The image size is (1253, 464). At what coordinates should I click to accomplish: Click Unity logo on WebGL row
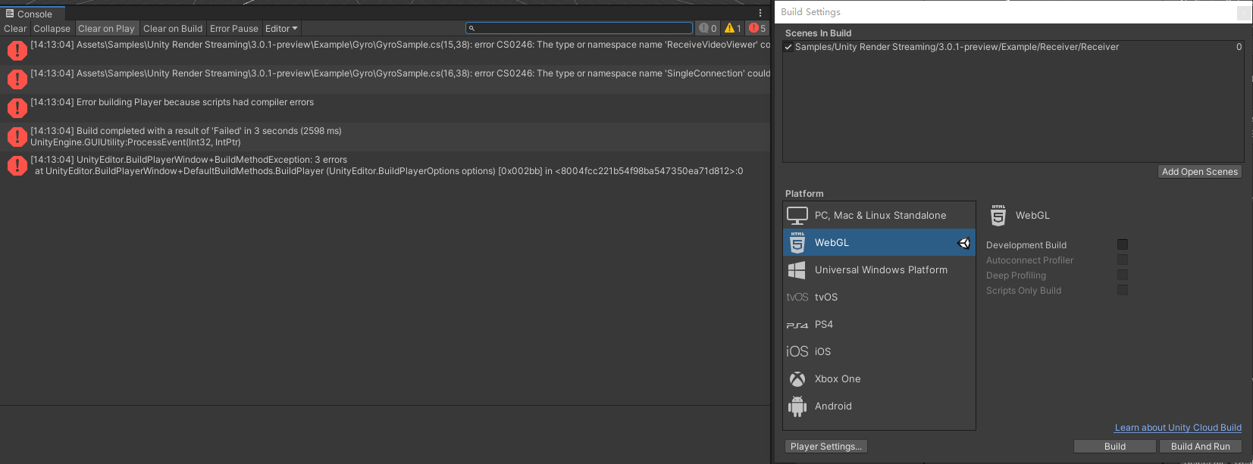click(964, 243)
